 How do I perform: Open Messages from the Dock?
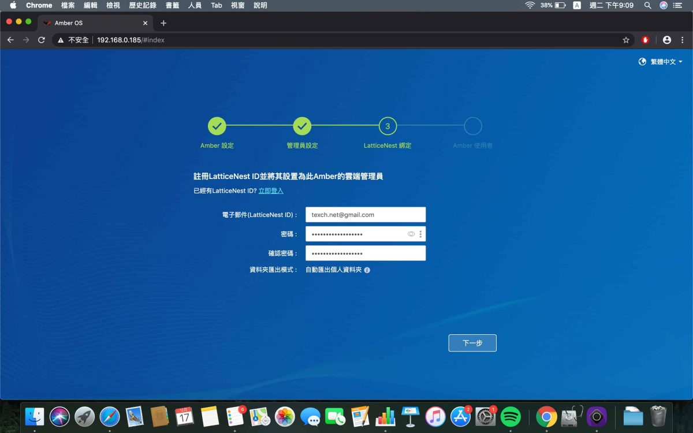[x=310, y=416]
